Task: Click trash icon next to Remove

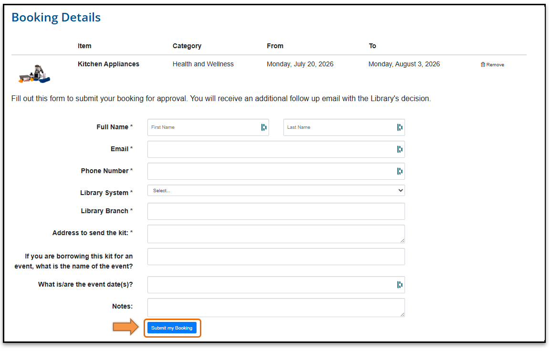Action: click(x=483, y=65)
